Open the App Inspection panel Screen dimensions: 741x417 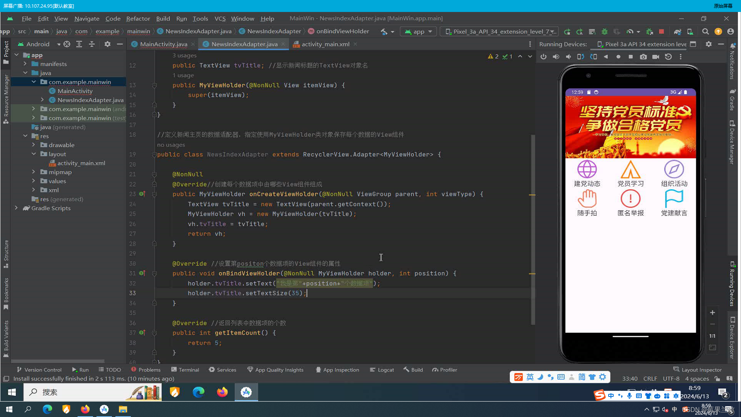[338, 370]
